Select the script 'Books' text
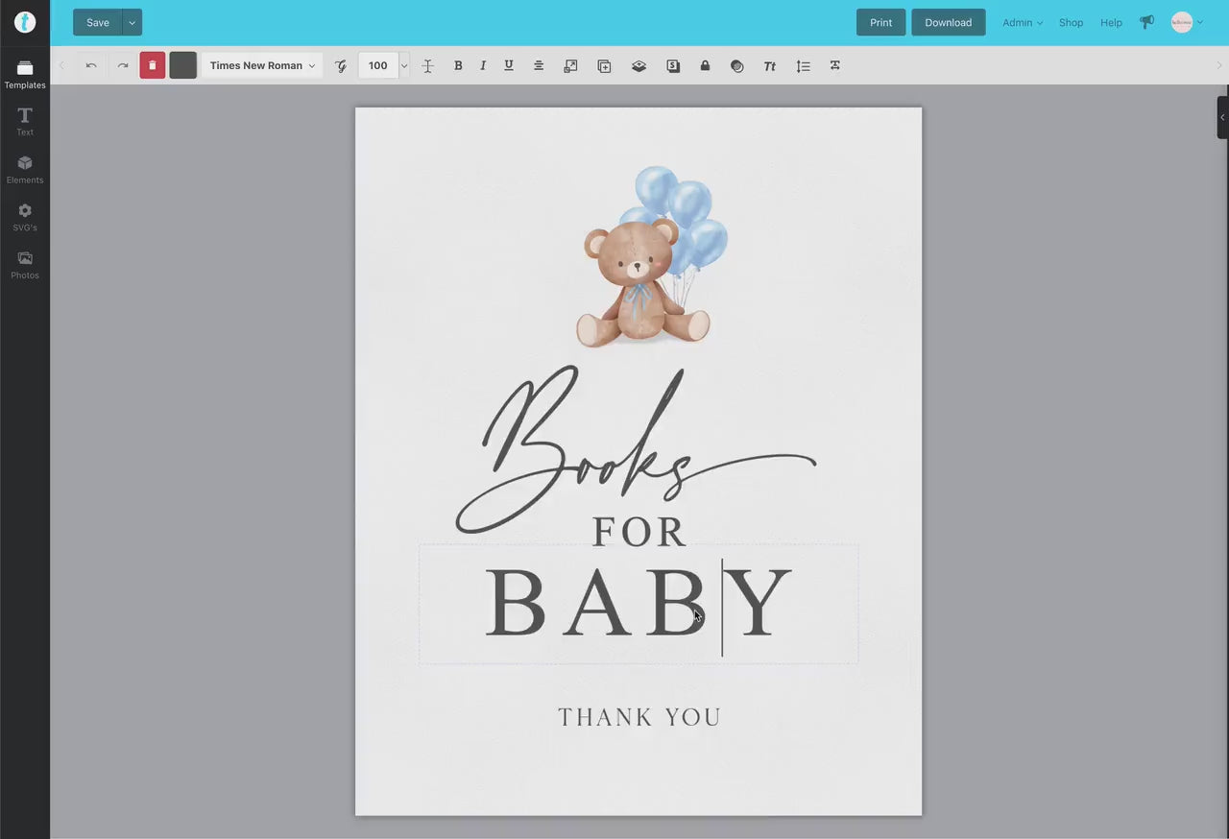Image resolution: width=1229 pixels, height=839 pixels. [x=636, y=449]
